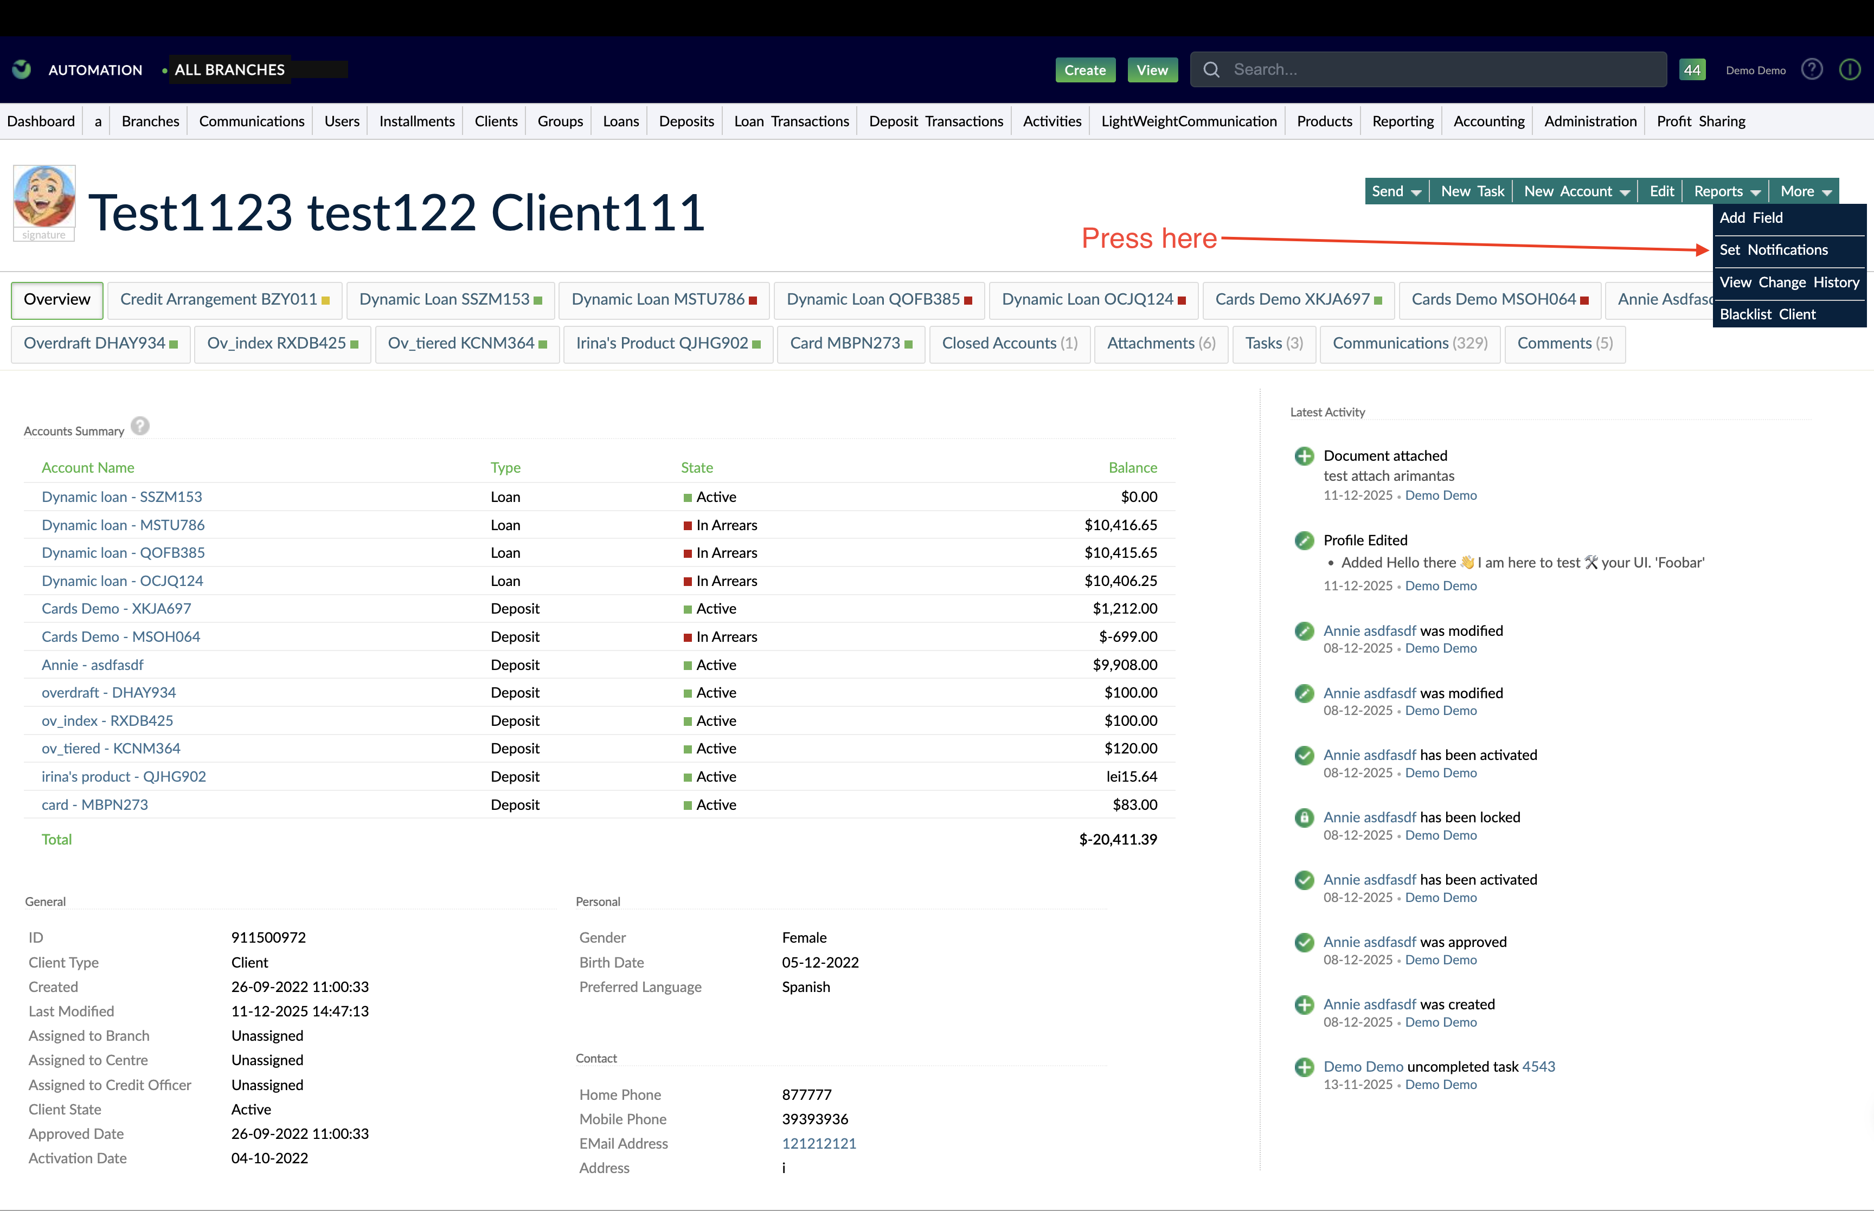The height and width of the screenshot is (1211, 1874).
Task: Switch to the Communications (329) tab
Action: tap(1410, 344)
